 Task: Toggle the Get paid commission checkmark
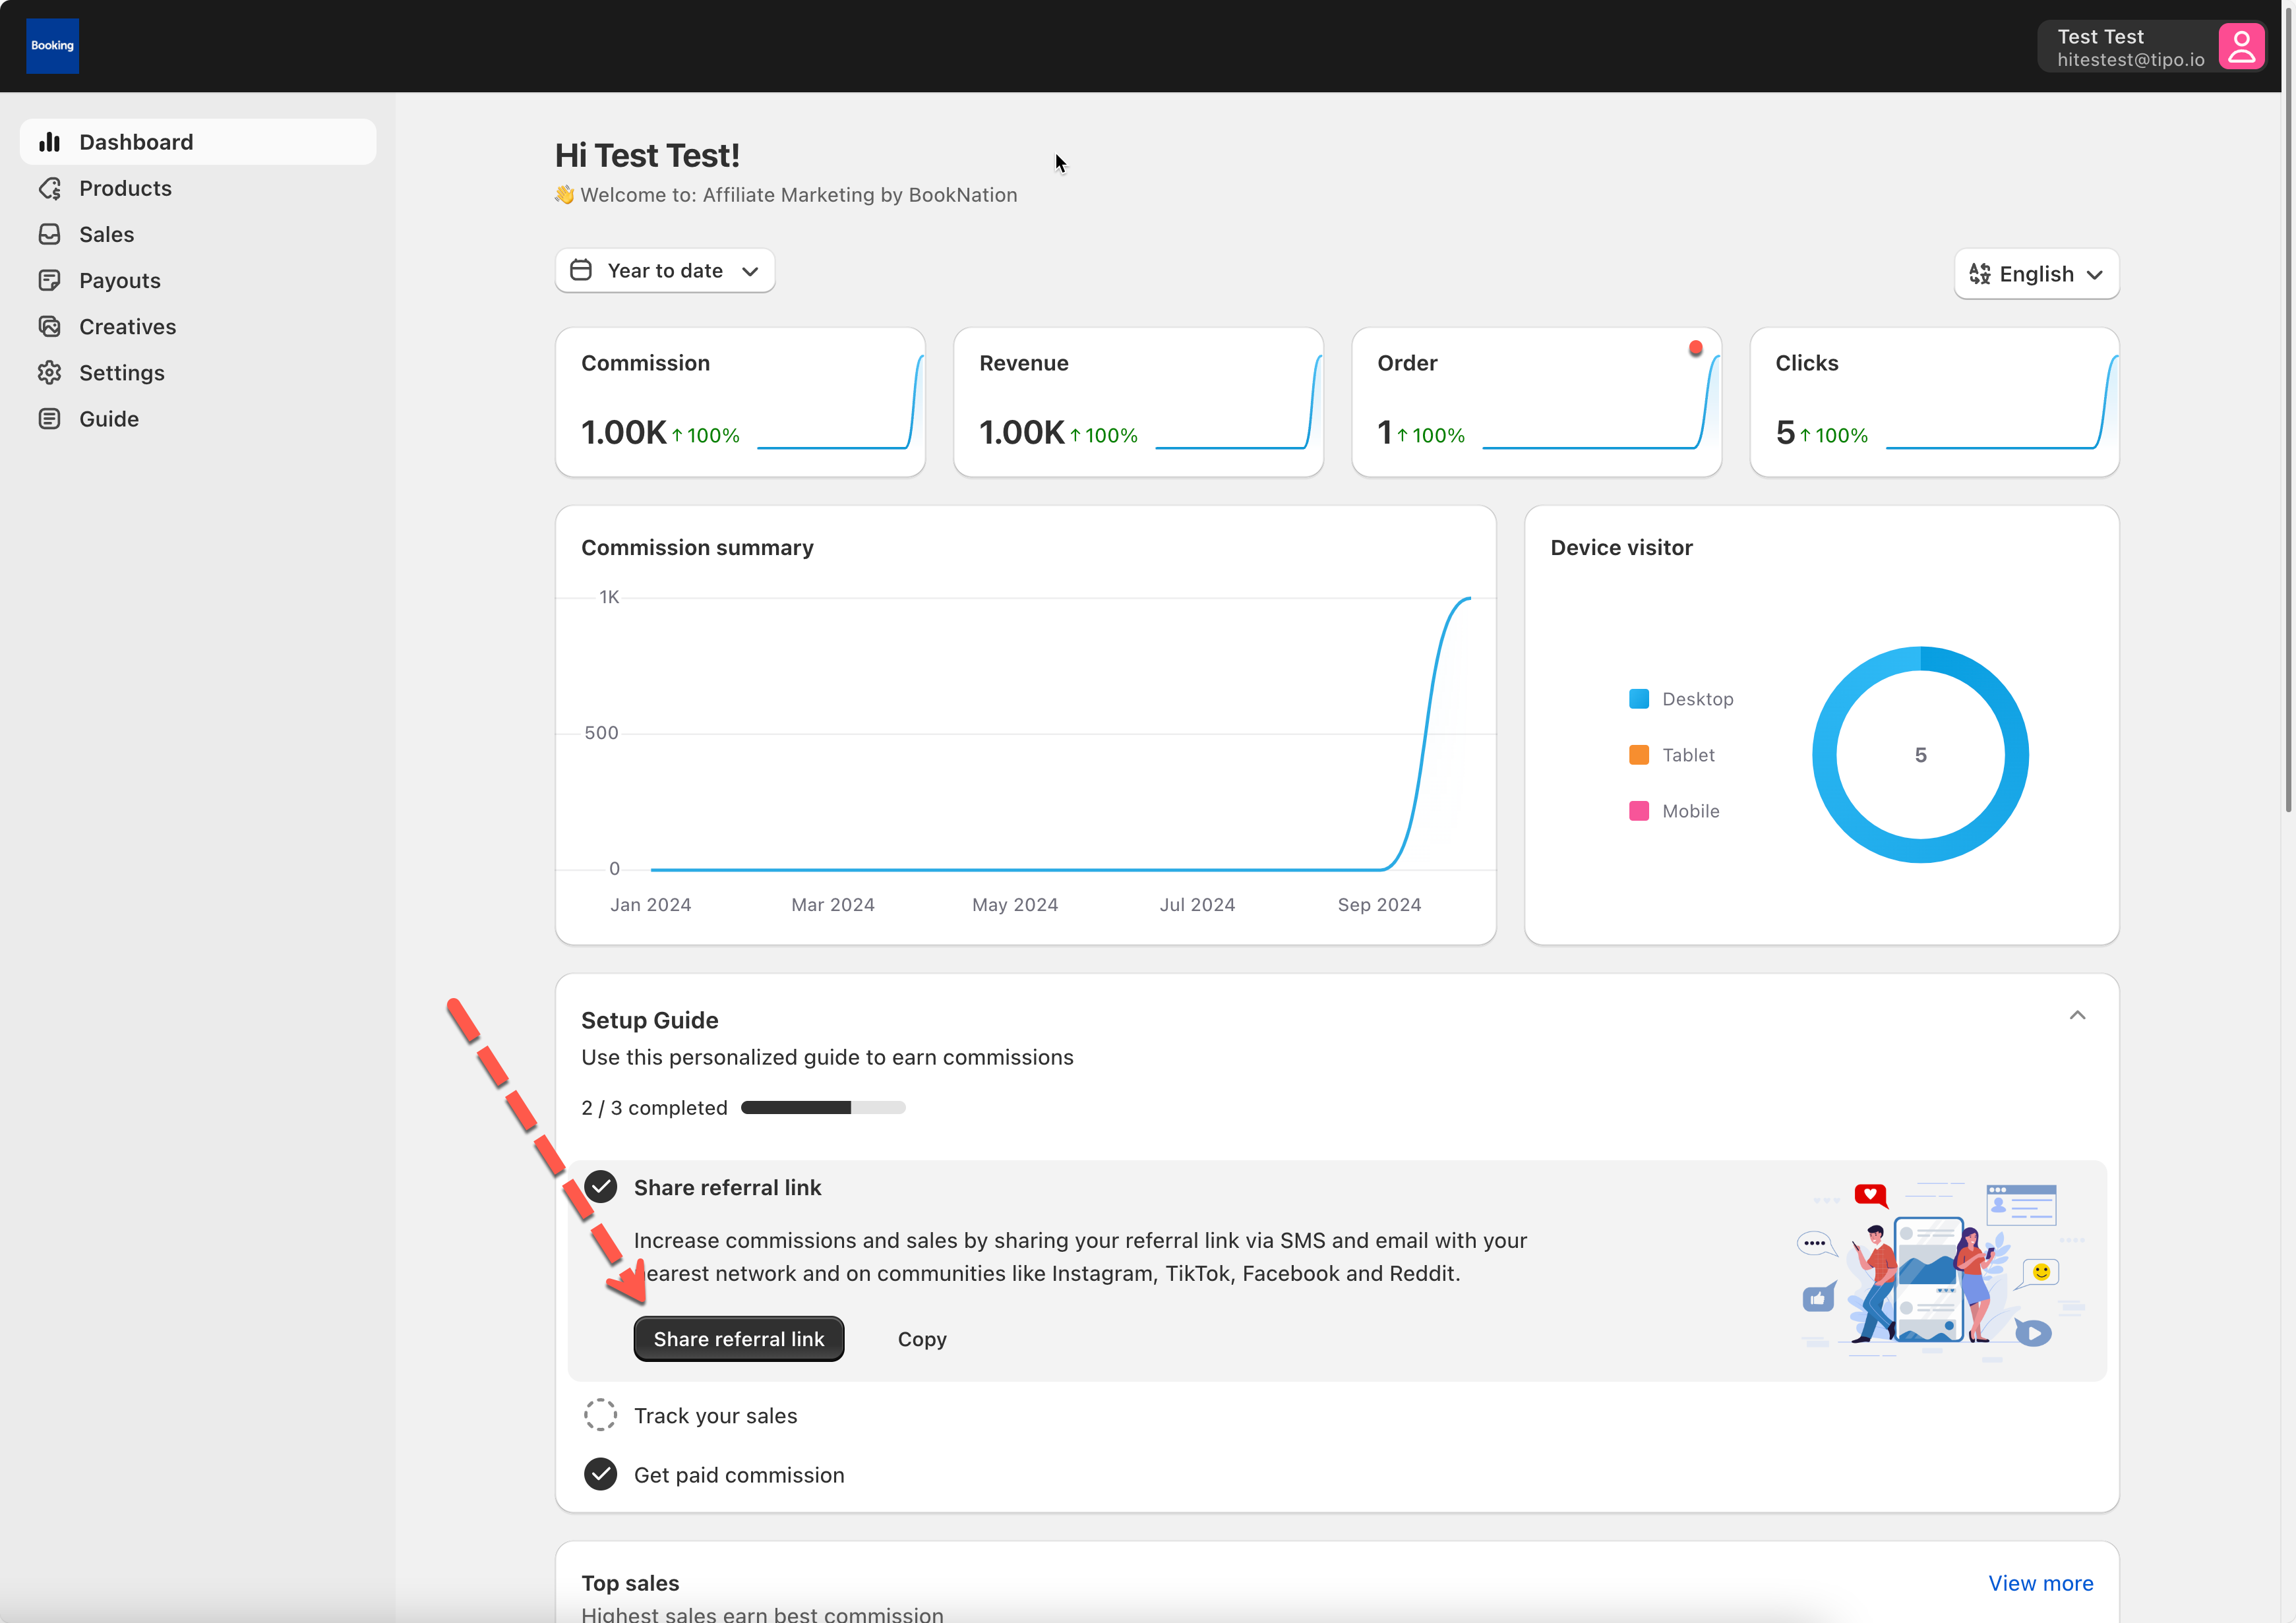[x=600, y=1474]
